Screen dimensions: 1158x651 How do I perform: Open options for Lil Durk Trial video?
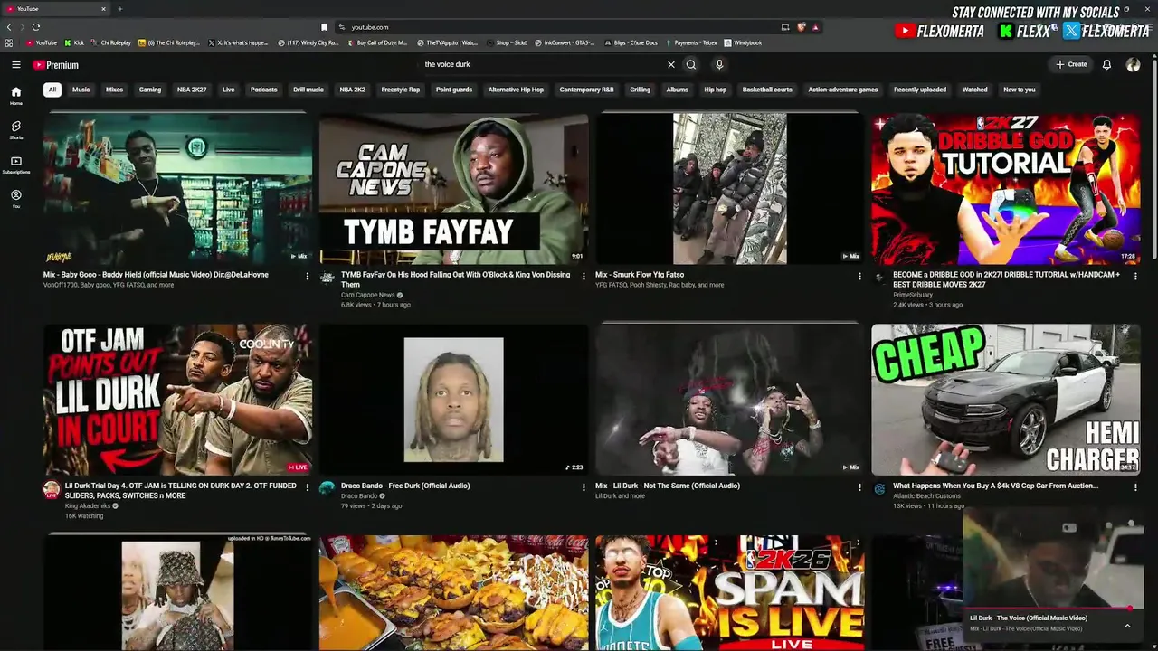coord(308,487)
